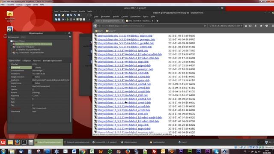Open Skype in the Windows taskbar

pyautogui.click(x=216, y=151)
